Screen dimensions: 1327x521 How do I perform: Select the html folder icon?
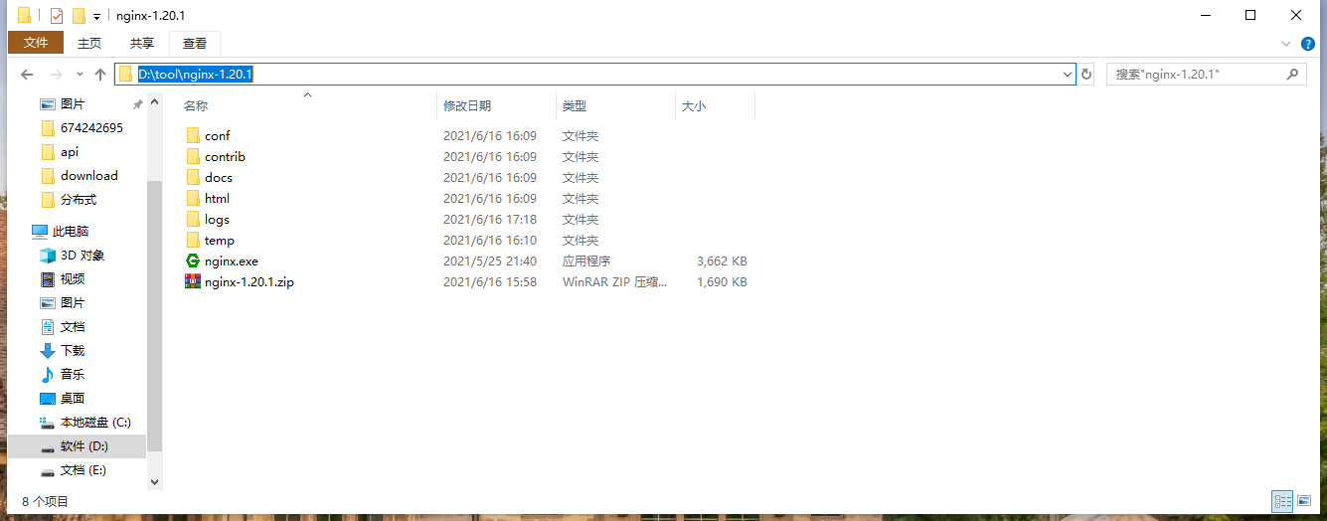[193, 198]
